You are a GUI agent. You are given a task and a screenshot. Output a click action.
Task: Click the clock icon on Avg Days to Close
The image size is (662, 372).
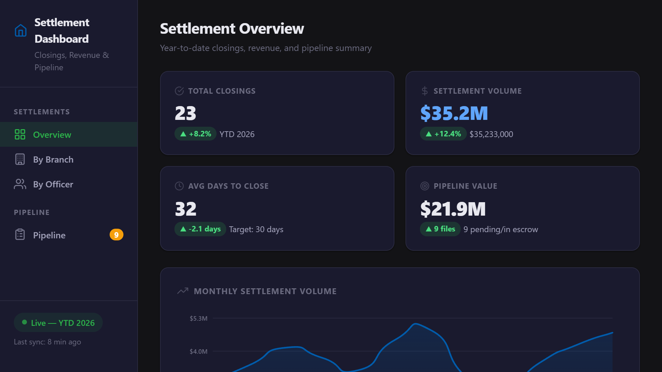click(x=179, y=186)
